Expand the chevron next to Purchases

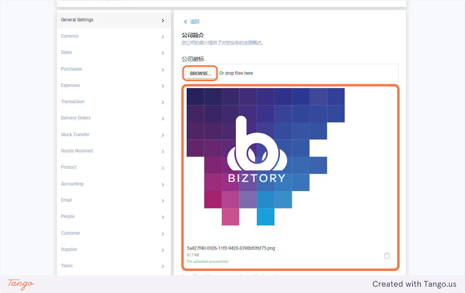(x=163, y=70)
